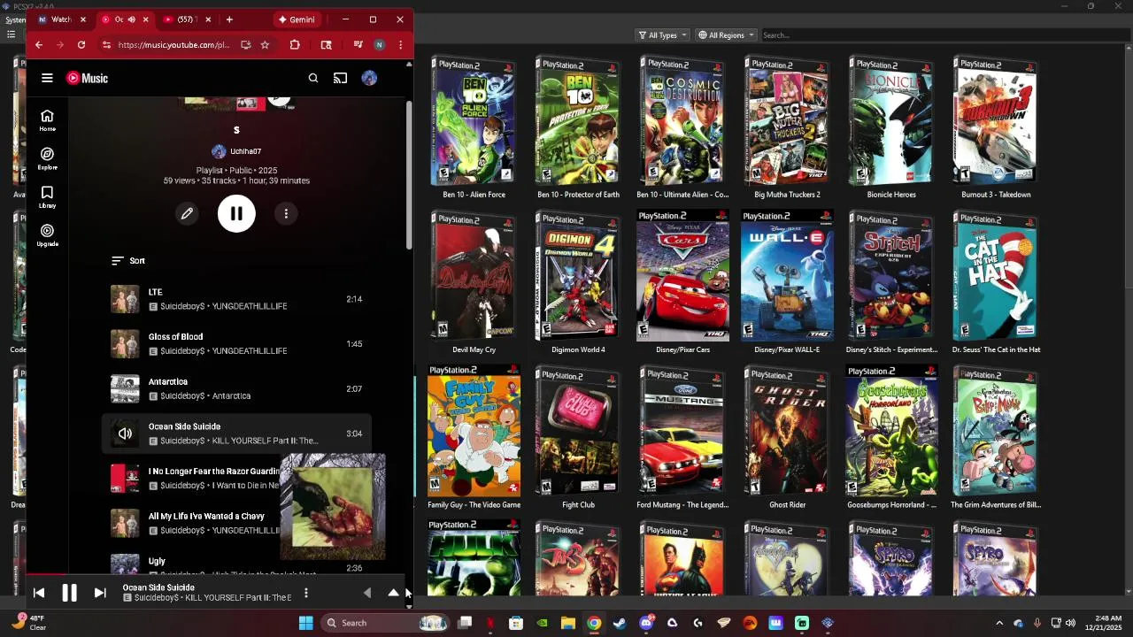Expand the player page with the up arrow
Image resolution: width=1133 pixels, height=637 pixels.
[x=393, y=593]
